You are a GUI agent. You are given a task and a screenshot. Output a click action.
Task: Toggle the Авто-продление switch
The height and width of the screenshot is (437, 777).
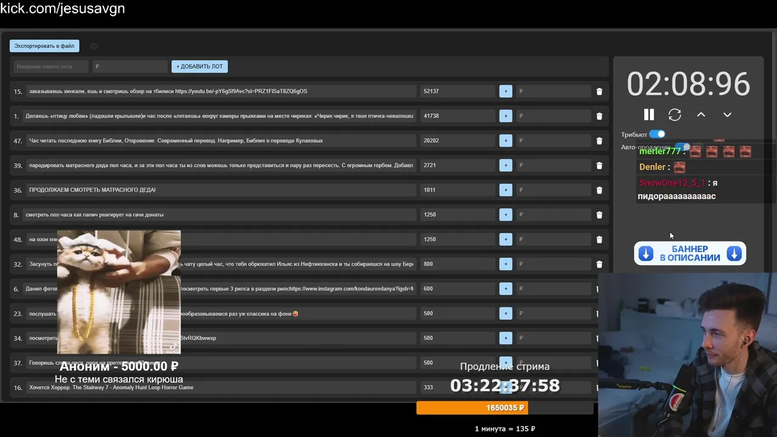(x=683, y=147)
